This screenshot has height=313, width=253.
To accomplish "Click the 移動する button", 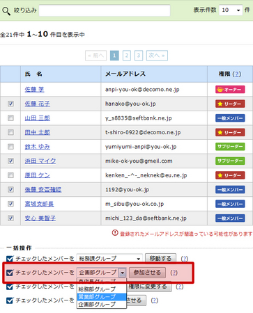I will click(160, 258).
